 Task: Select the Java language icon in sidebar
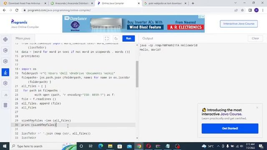(5, 72)
